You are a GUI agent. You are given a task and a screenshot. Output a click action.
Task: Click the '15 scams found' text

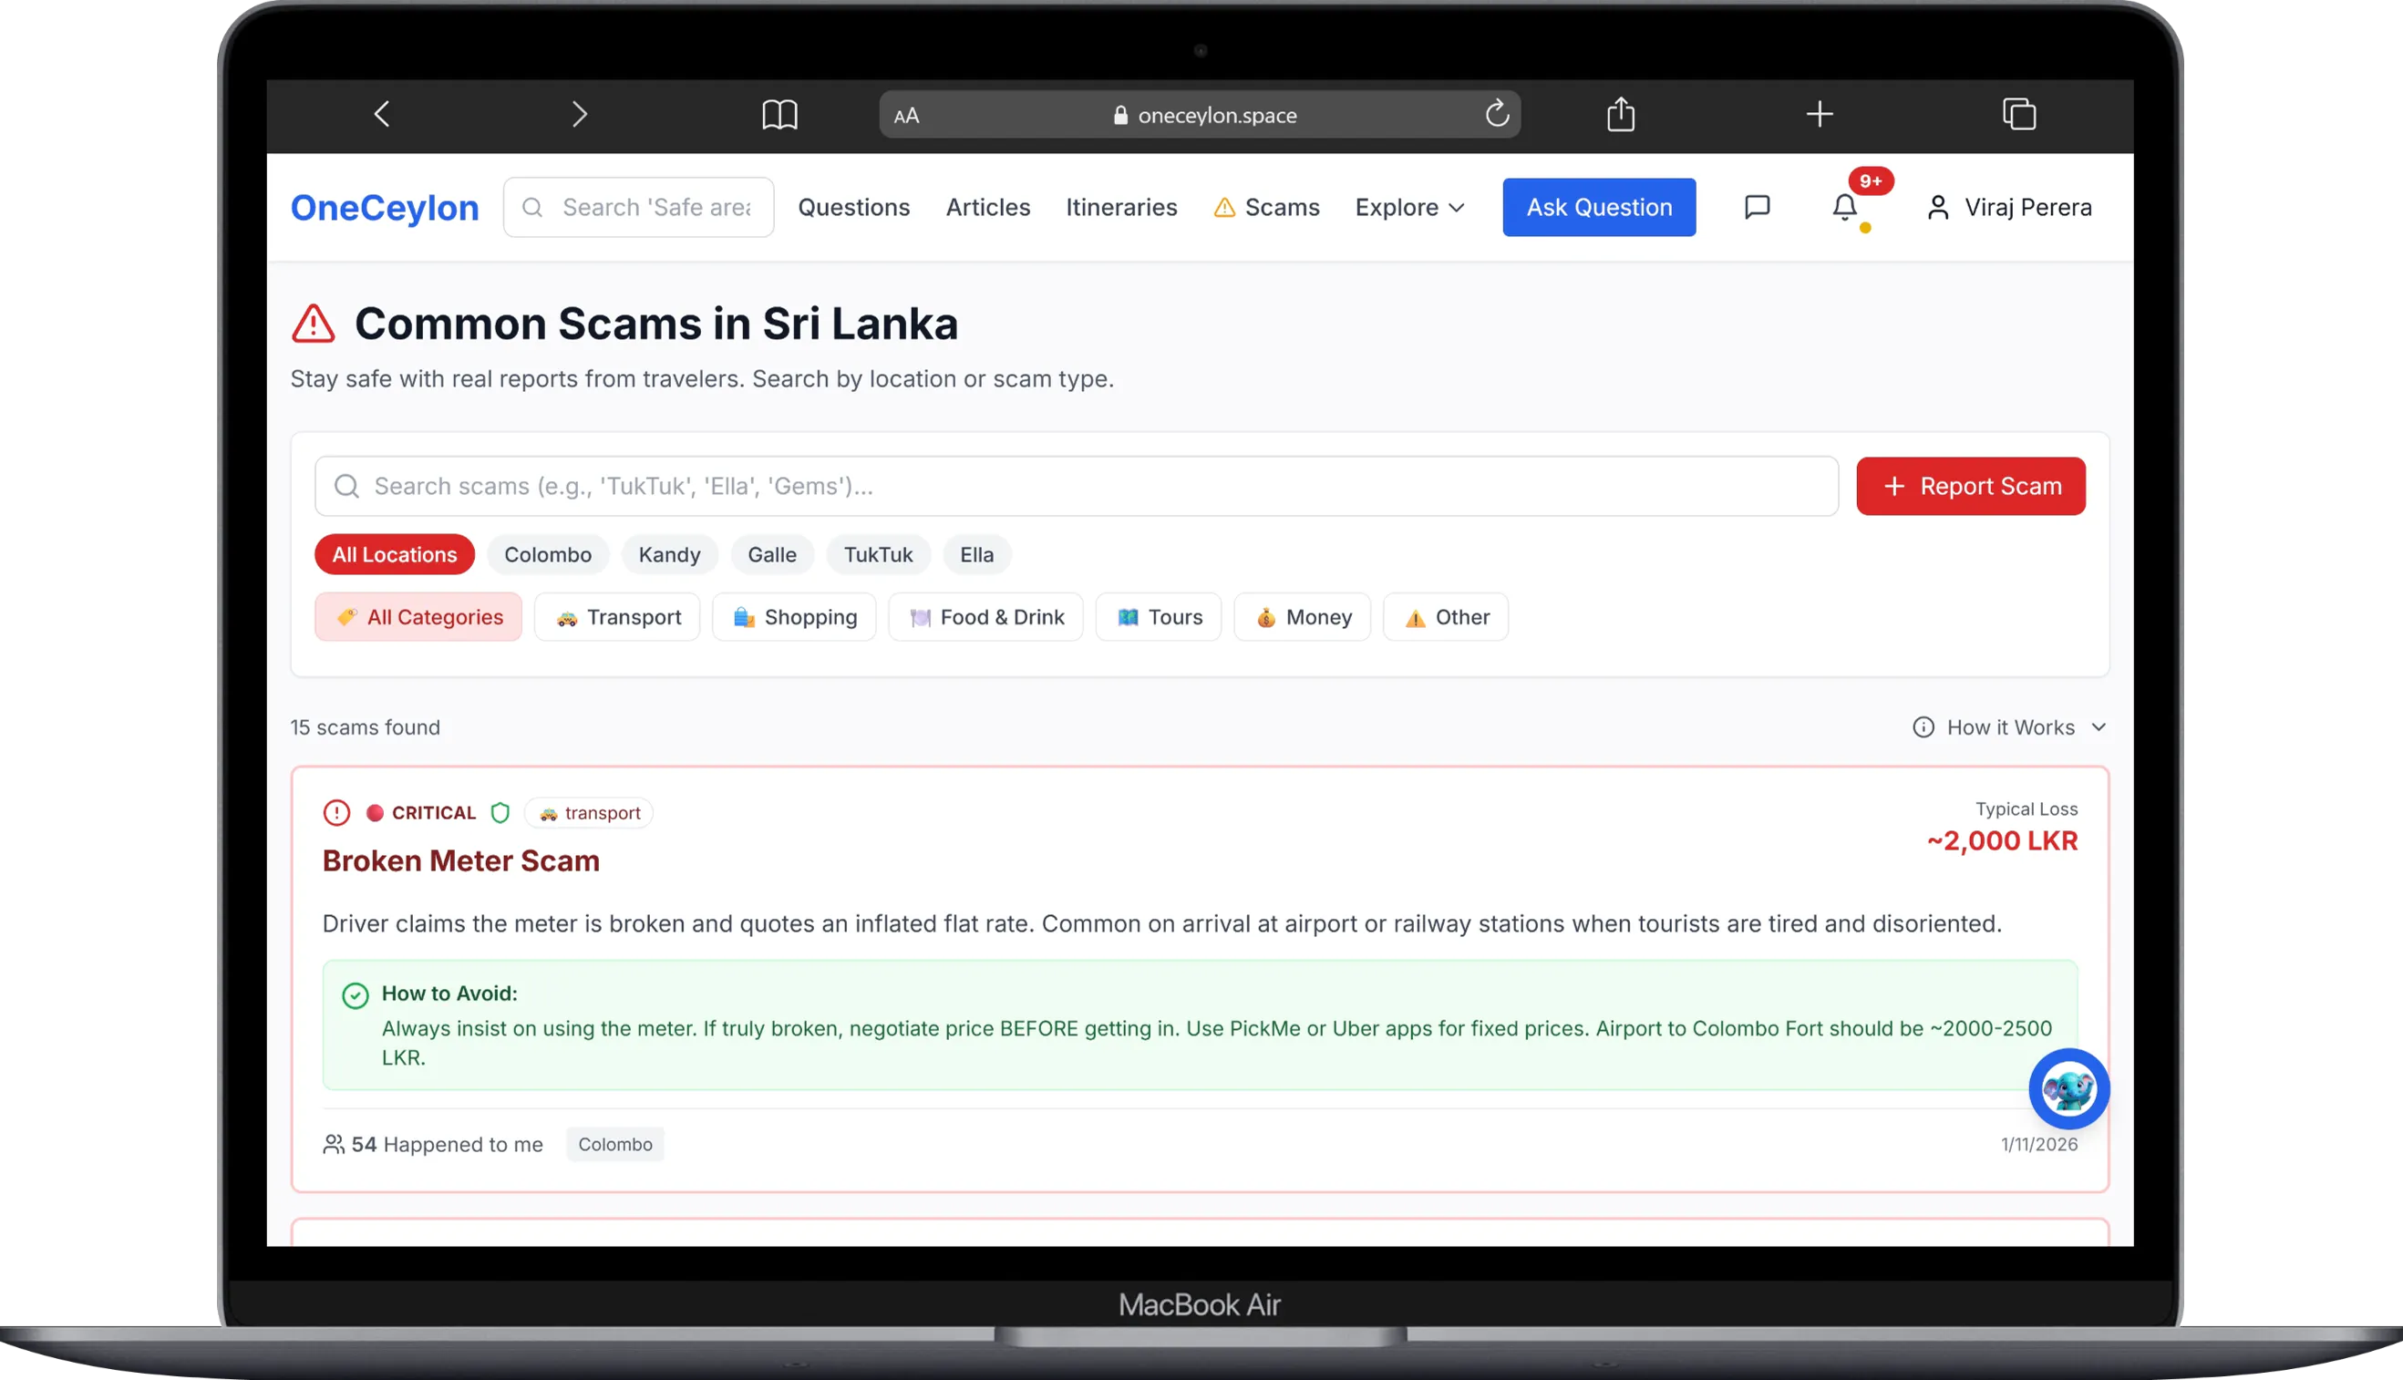[365, 727]
